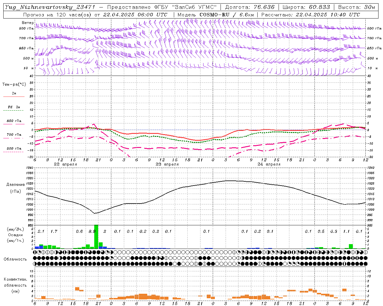Click the red 2м legend line sample

coord(14,97)
